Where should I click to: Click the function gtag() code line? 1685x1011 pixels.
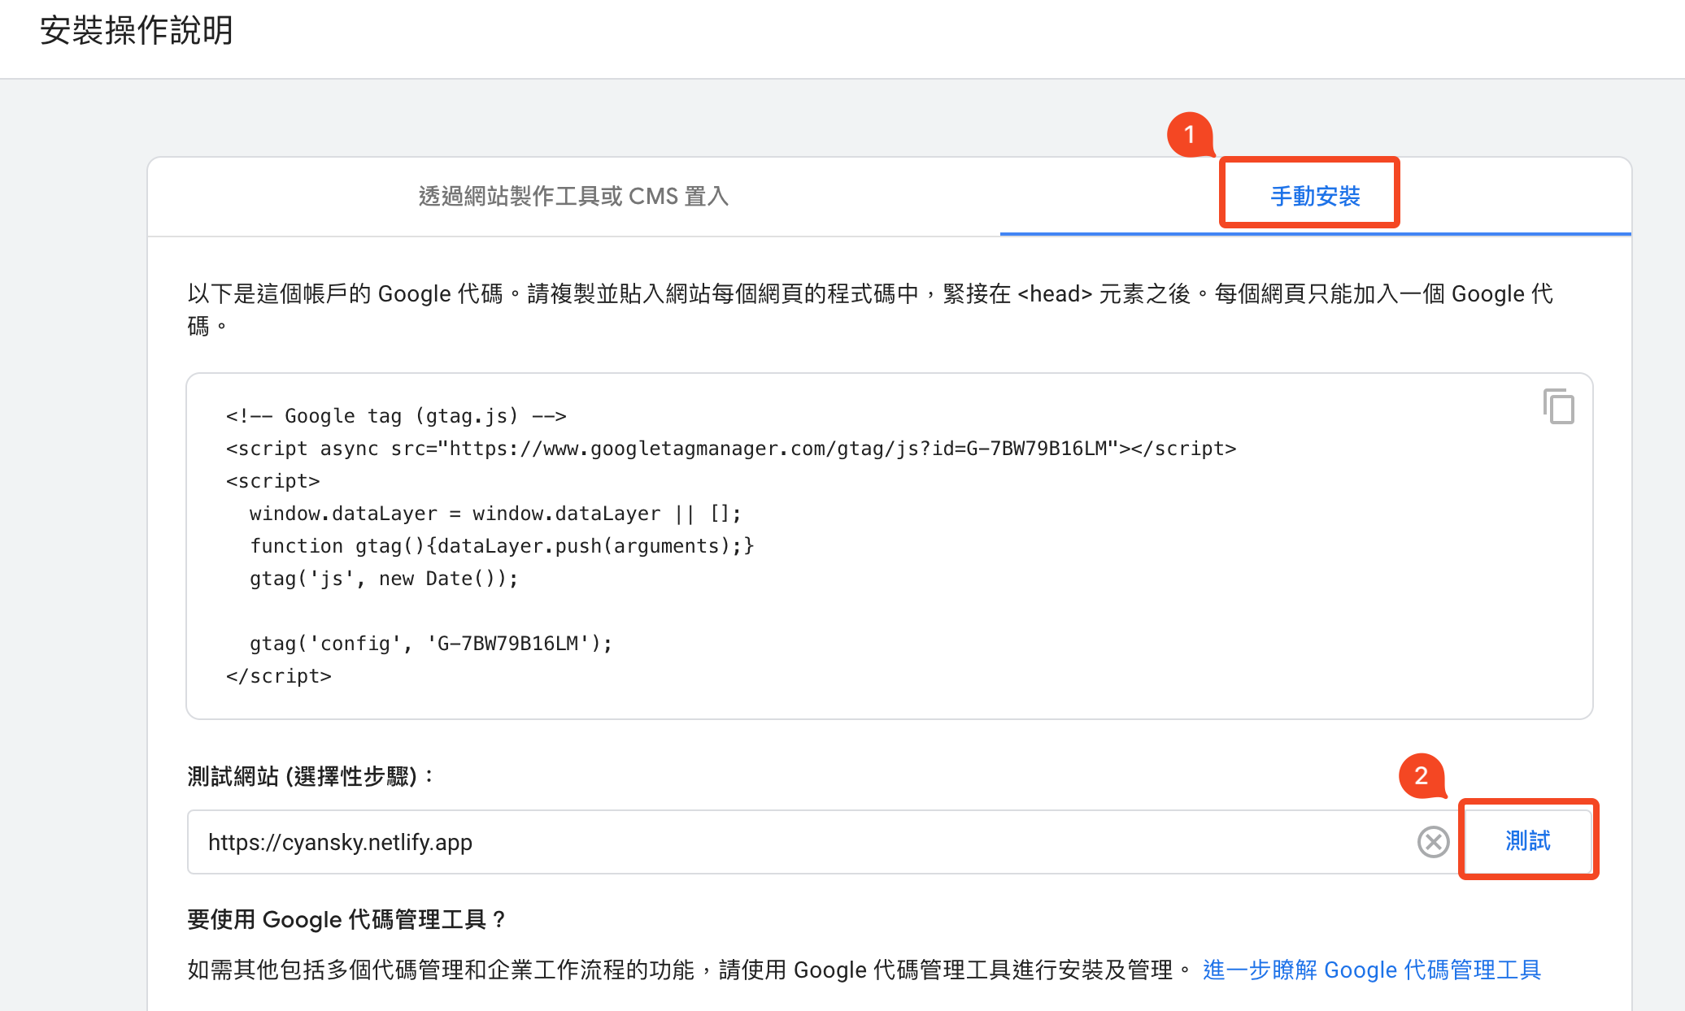tap(502, 546)
